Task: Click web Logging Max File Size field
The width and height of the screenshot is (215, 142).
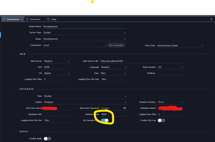Action: [x=114, y=79]
